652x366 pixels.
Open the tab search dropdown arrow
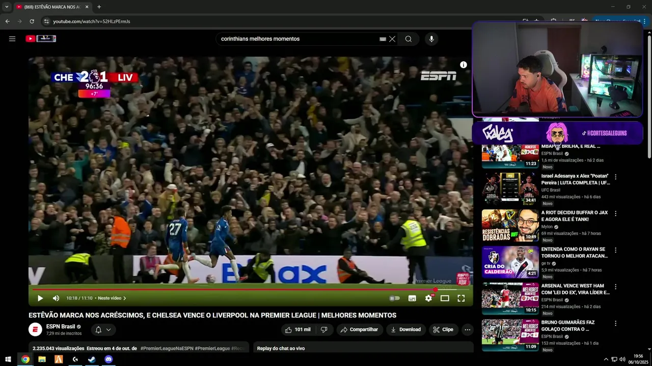pos(7,7)
